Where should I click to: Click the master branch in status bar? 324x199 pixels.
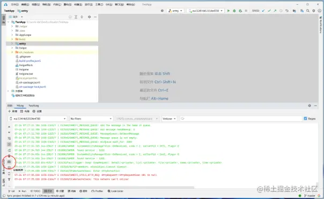pyautogui.click(x=310, y=196)
